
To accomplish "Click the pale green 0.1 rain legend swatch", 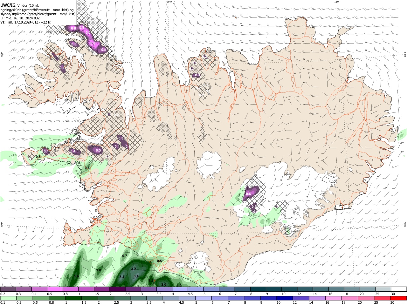I will tap(8, 298).
